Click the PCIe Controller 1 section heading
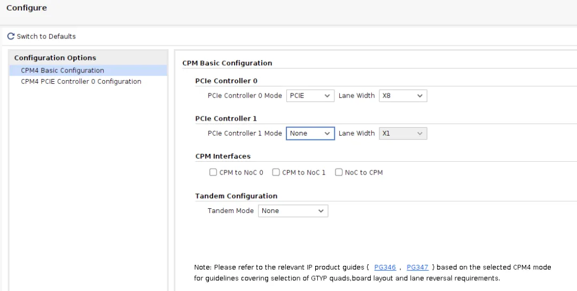Image resolution: width=577 pixels, height=291 pixels. tap(226, 119)
